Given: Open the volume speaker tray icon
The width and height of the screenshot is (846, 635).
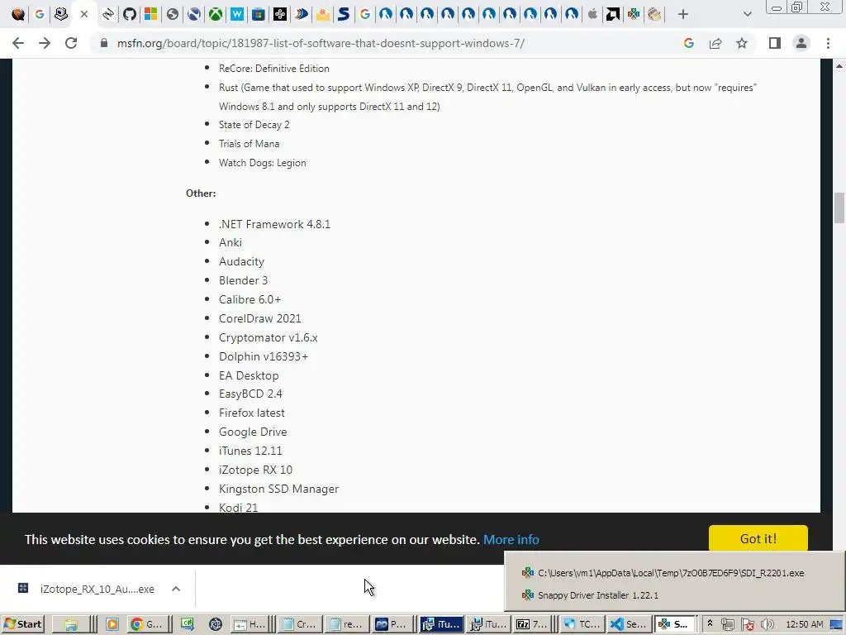Looking at the screenshot, I should pos(768,624).
